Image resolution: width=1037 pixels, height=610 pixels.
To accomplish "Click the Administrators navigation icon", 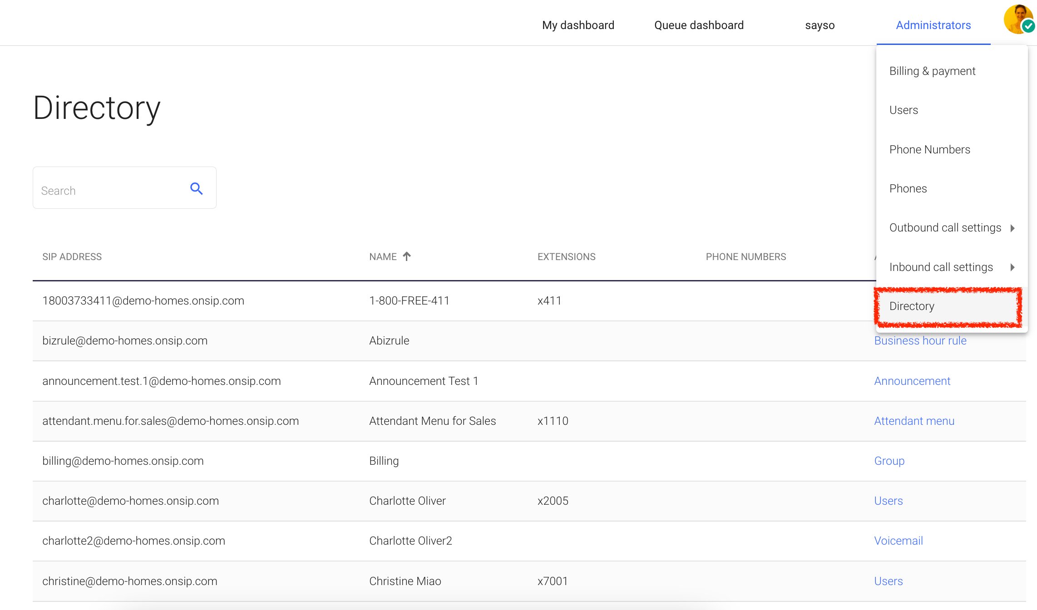I will click(x=933, y=26).
